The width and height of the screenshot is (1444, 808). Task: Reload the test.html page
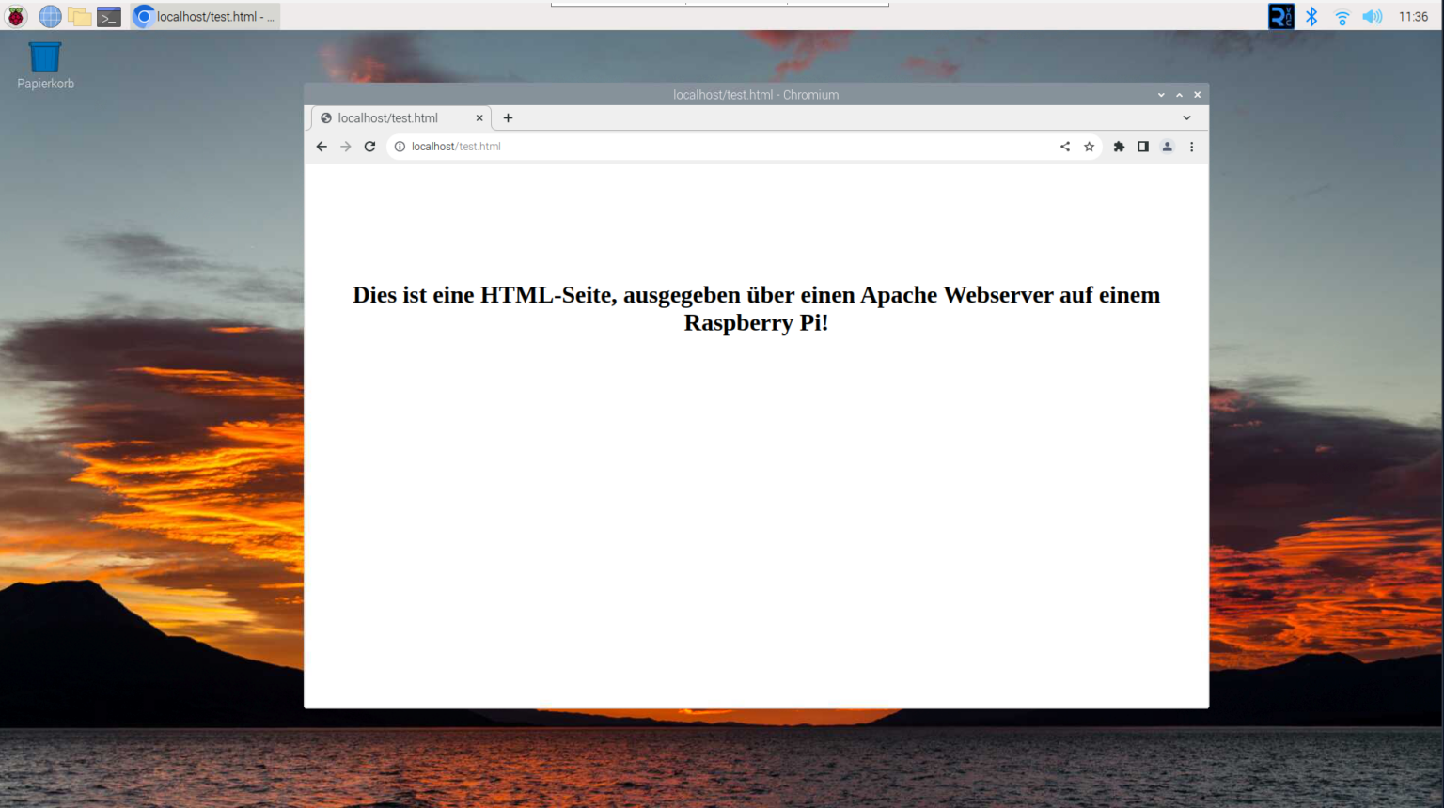pos(369,147)
